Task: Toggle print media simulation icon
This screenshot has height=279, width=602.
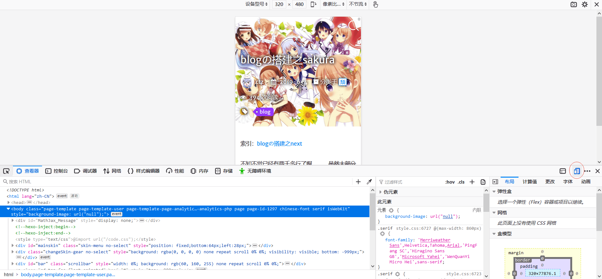Action: tap(483, 182)
